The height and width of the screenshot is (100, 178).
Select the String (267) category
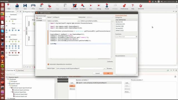pos(126,28)
